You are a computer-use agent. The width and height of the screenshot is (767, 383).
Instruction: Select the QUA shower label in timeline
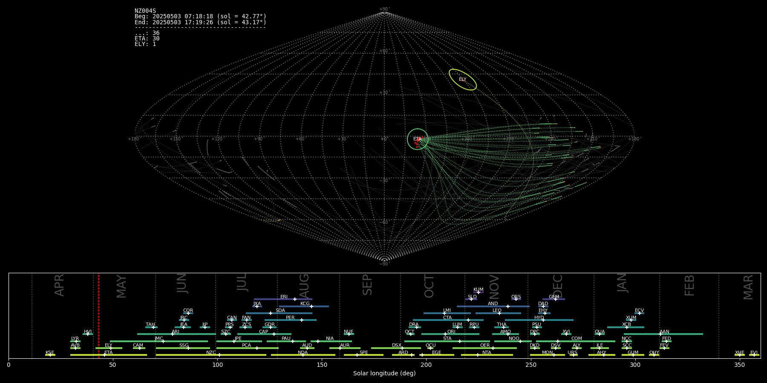[600, 332]
